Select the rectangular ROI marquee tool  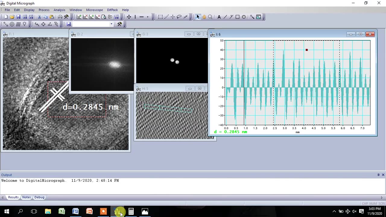160,17
